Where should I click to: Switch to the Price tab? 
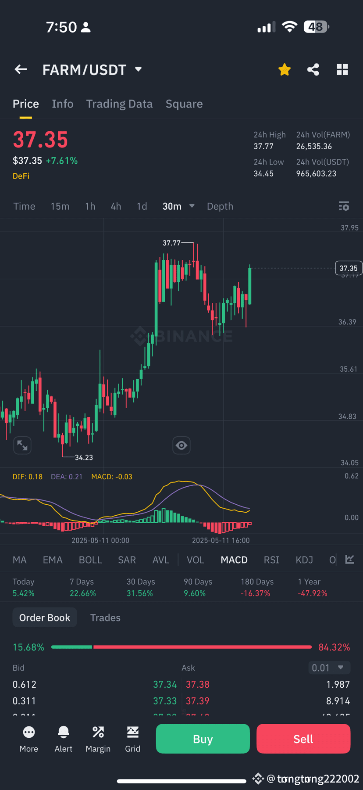pyautogui.click(x=26, y=104)
